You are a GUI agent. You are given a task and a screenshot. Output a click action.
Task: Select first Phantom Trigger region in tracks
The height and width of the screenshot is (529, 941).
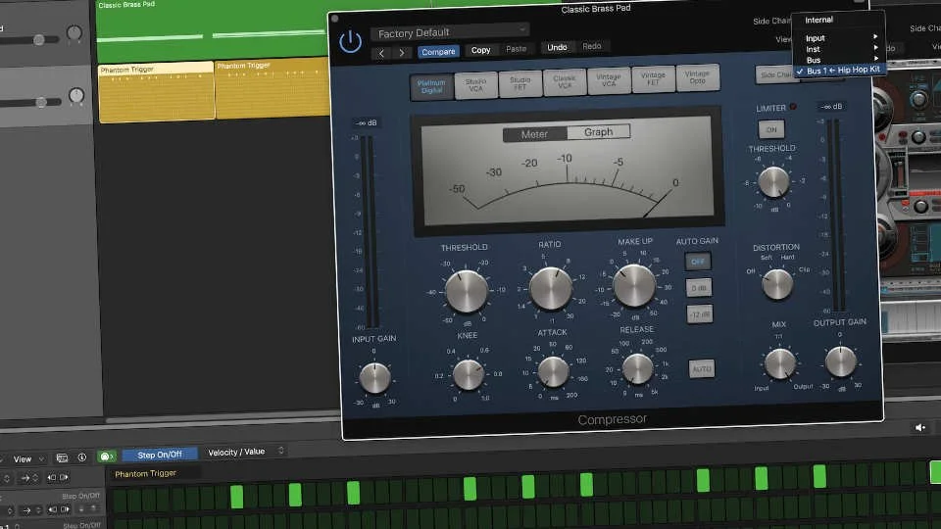coord(156,92)
